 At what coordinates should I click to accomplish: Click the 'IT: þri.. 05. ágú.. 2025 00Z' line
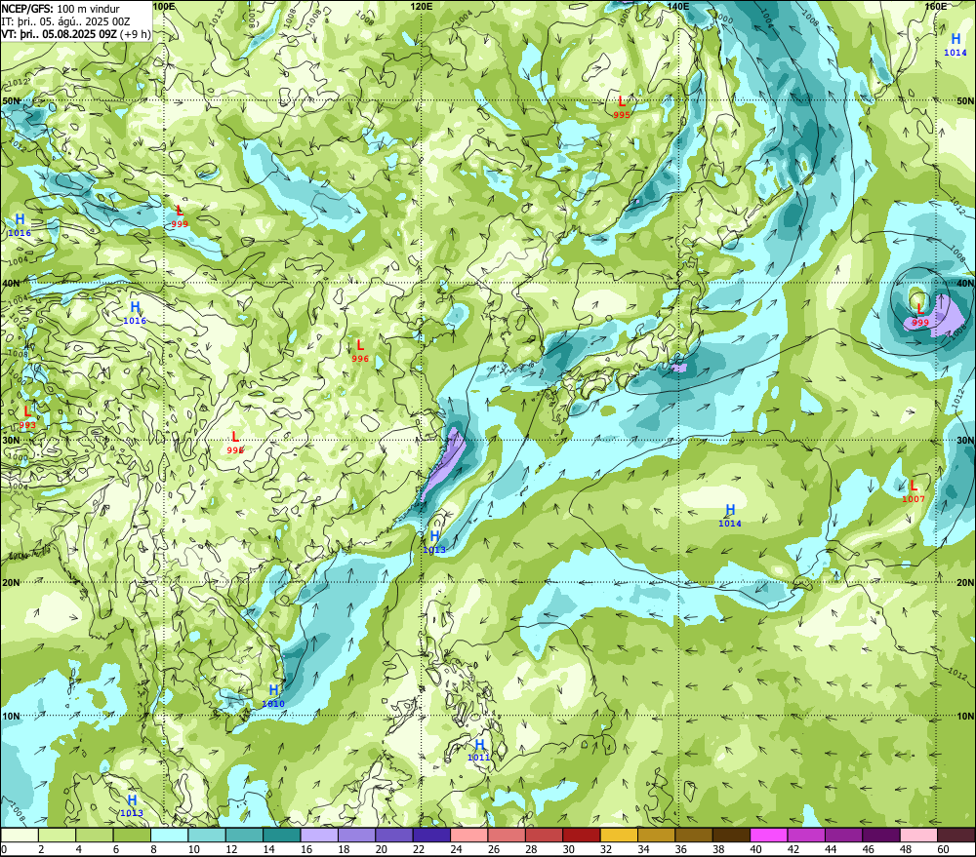click(65, 21)
